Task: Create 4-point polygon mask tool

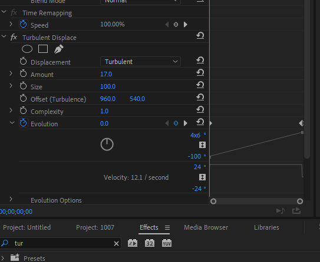Action: [43, 49]
